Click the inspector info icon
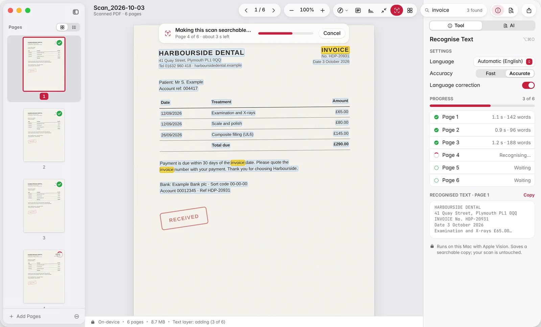Viewport: 541px width, 327px height. 498,10
